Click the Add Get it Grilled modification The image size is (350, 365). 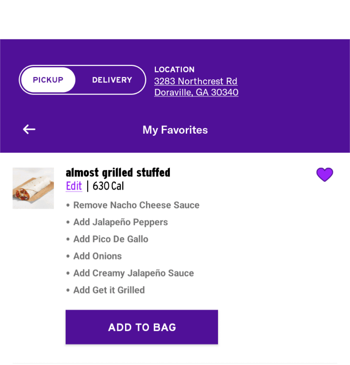109,290
